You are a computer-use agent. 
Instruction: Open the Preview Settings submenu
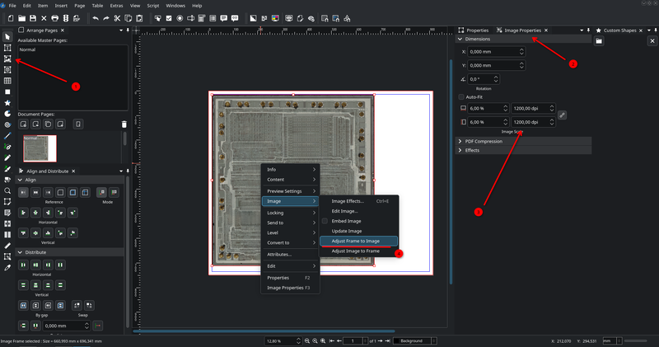[x=291, y=191]
